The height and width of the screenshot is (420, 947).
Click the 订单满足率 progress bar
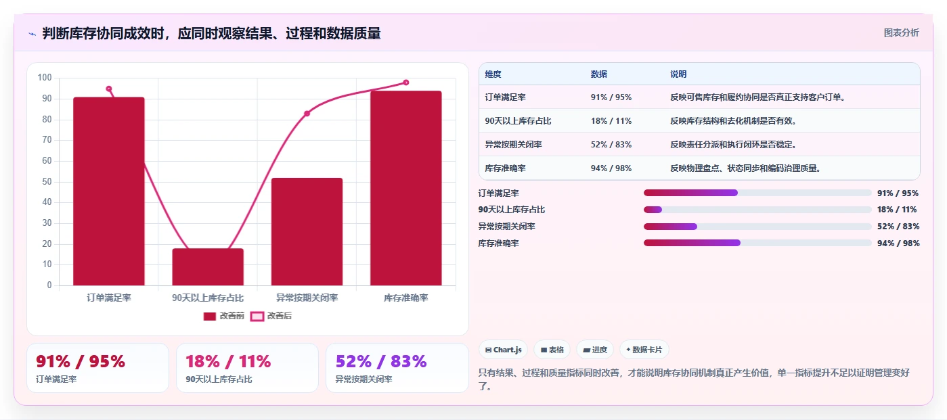[x=757, y=193]
